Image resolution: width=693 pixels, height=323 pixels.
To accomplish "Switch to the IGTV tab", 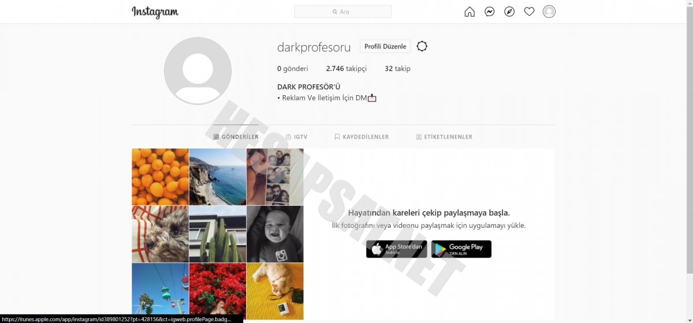I will point(296,137).
